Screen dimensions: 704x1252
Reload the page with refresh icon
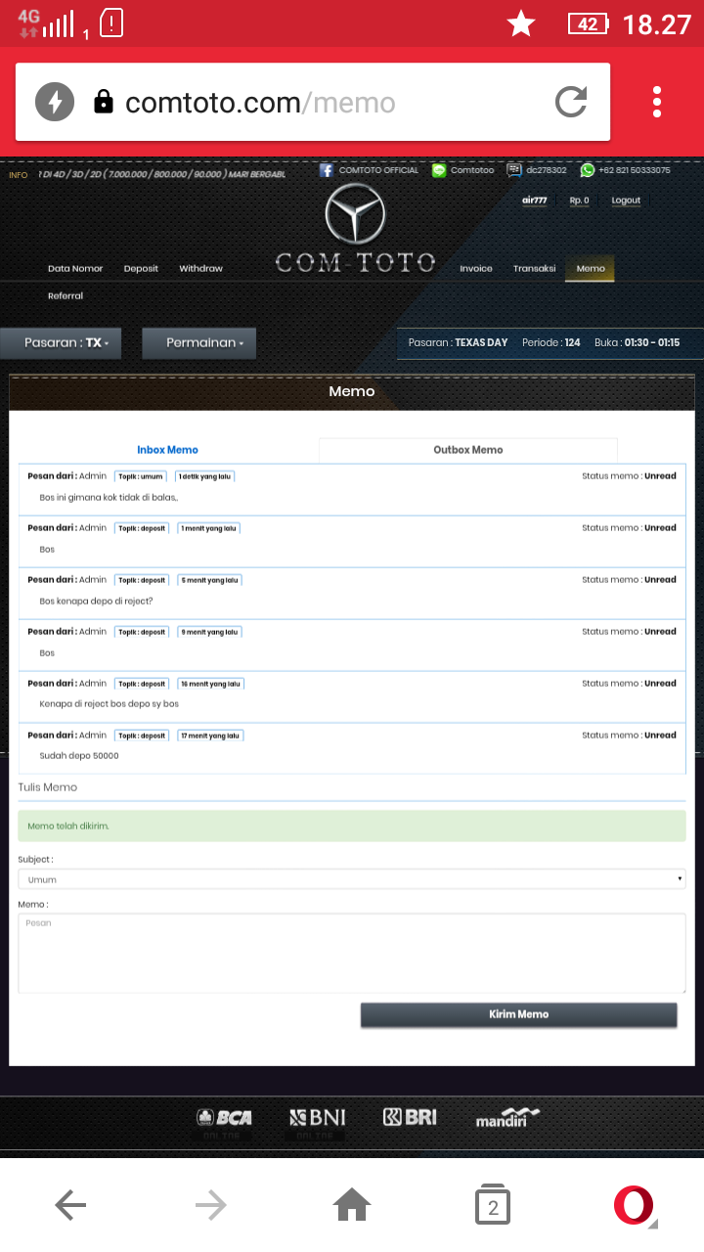571,102
